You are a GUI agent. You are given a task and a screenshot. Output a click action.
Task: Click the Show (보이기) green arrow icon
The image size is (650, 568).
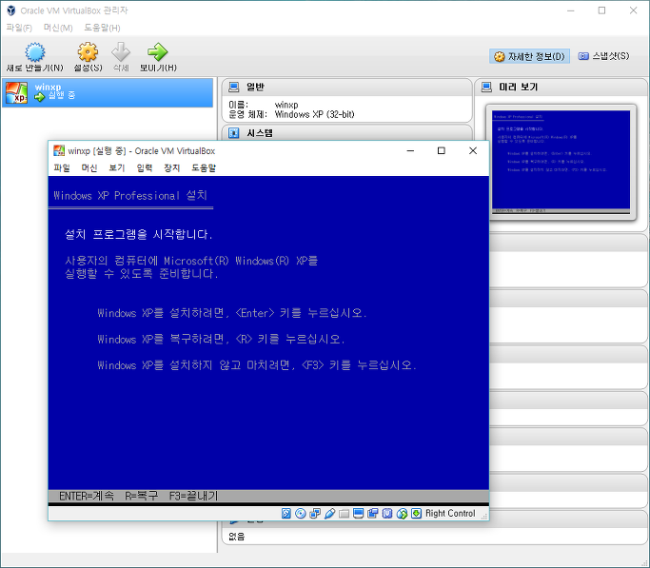coord(158,52)
